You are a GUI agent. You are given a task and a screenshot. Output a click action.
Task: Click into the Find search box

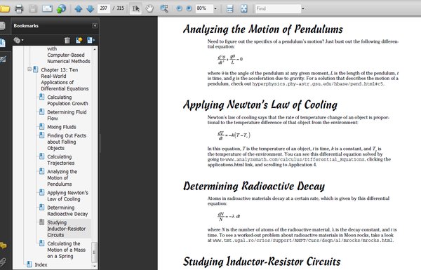[x=278, y=8]
